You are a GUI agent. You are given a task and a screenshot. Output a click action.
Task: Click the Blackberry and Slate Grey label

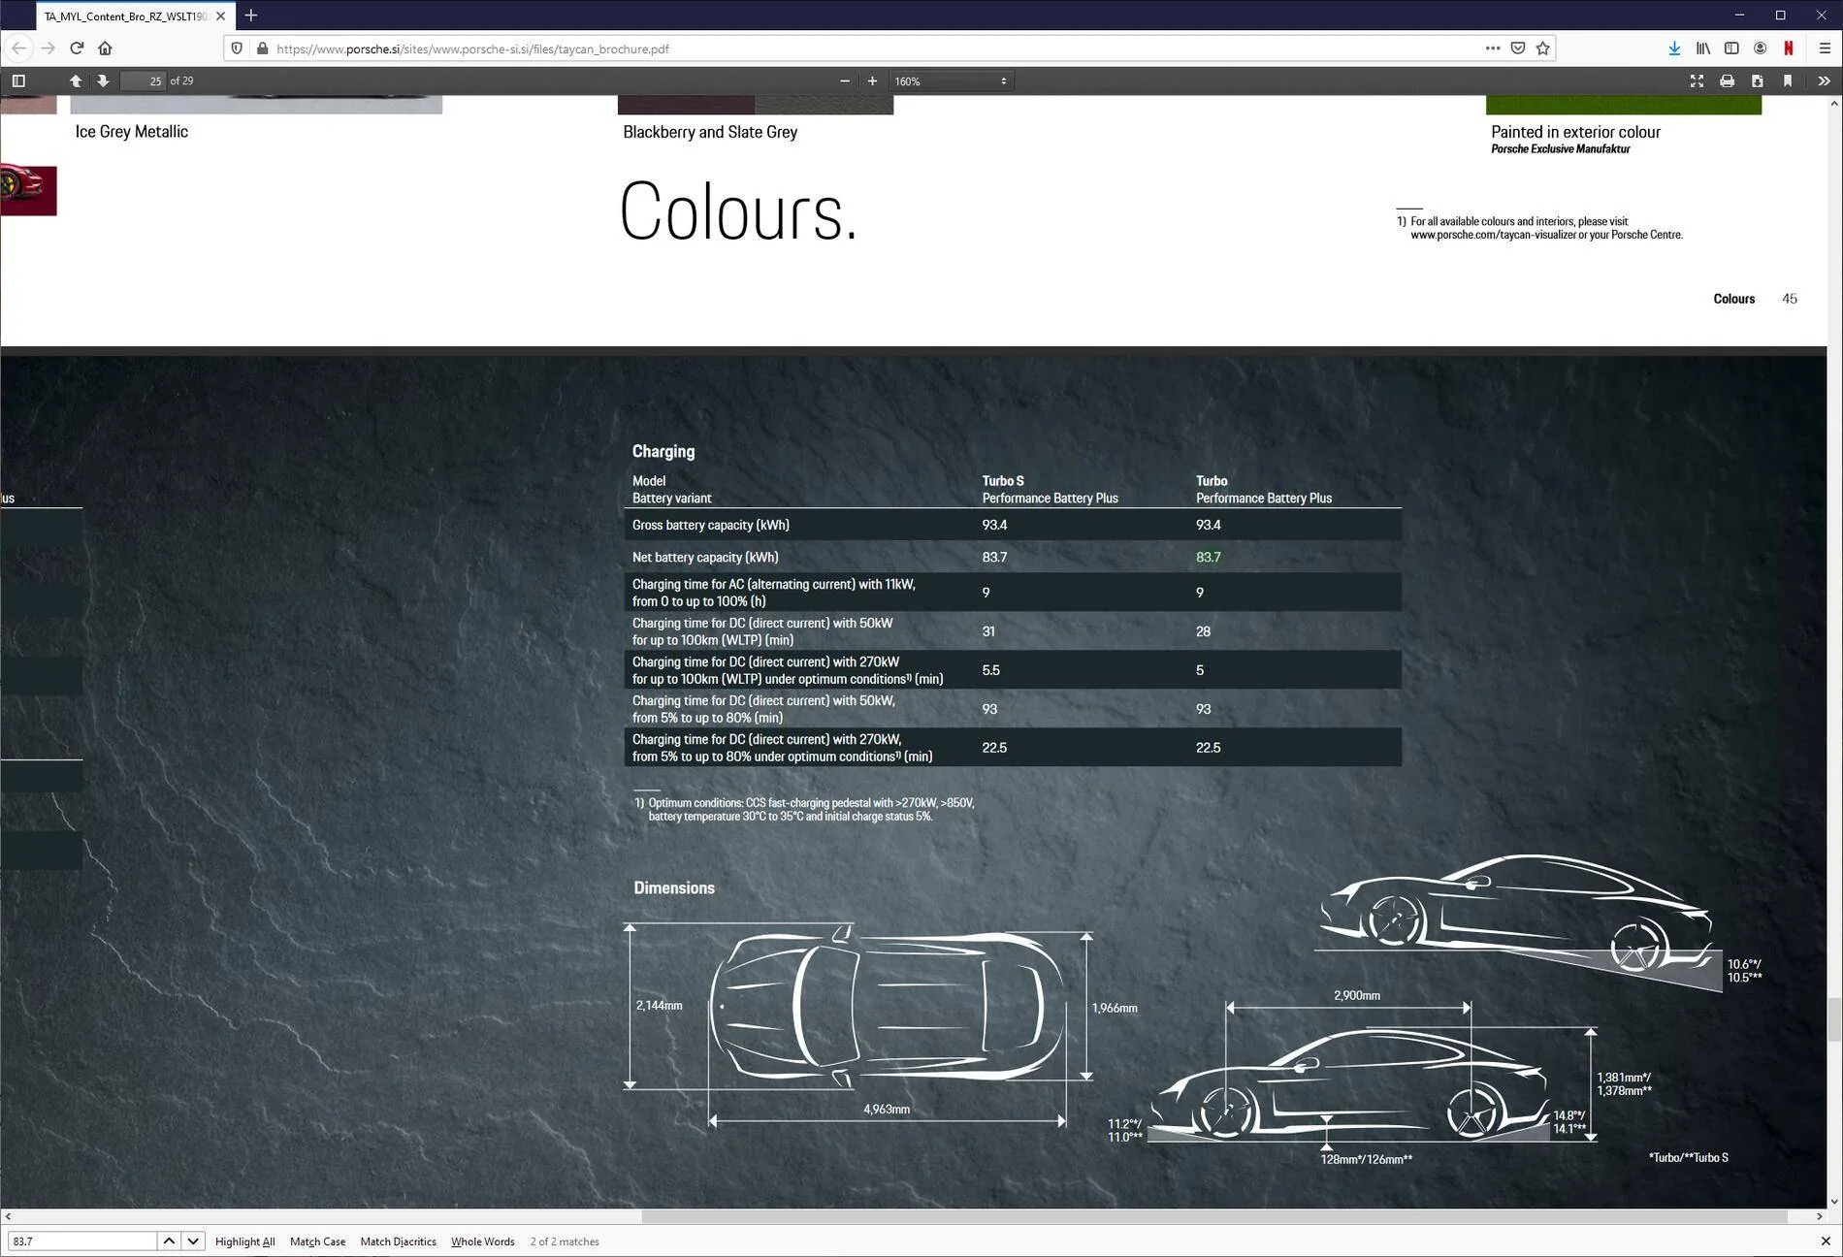[710, 132]
